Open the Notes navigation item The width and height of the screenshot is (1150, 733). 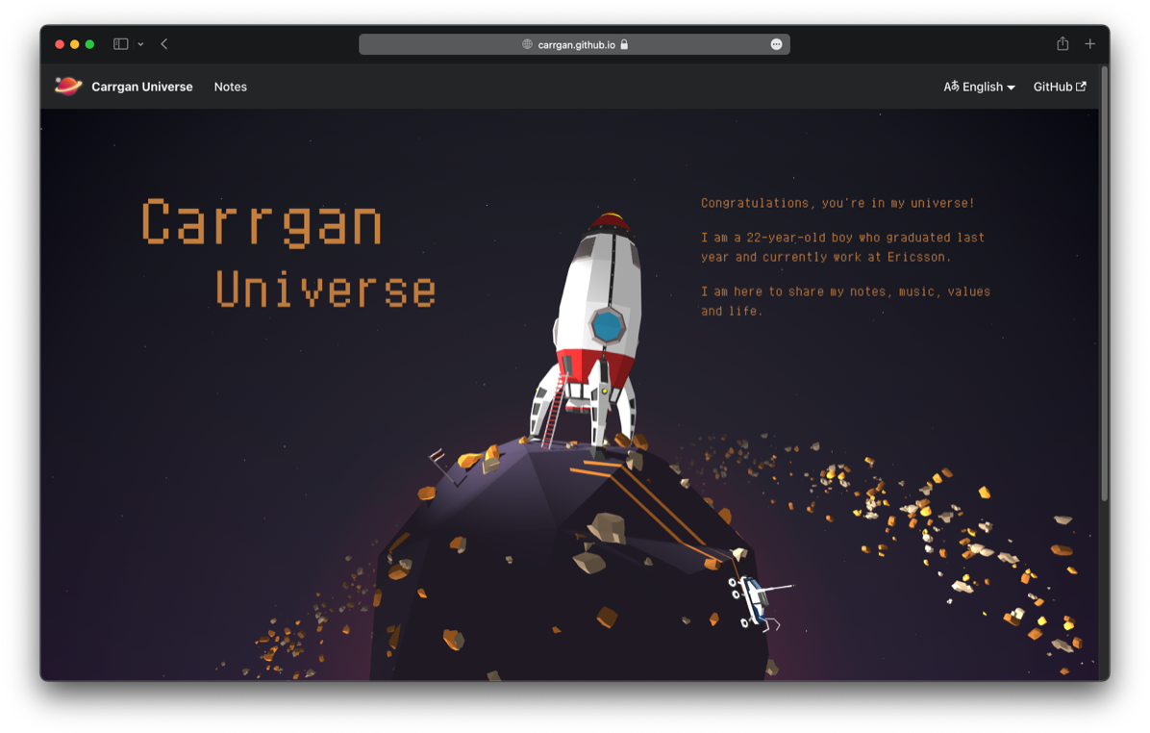click(x=230, y=87)
